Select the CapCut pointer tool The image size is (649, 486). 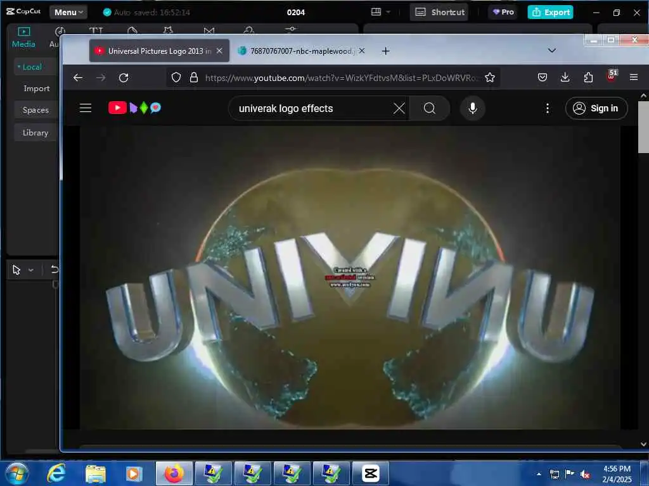pyautogui.click(x=16, y=270)
